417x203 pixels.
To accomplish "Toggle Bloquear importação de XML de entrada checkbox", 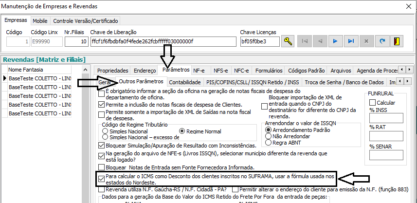I will point(264,107).
